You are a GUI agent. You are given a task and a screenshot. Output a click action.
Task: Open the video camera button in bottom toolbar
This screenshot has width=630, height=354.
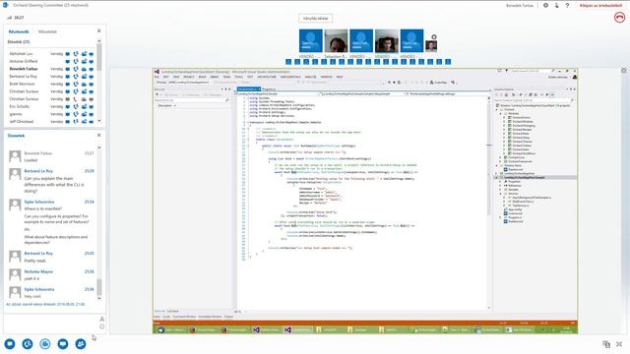(x=45, y=344)
